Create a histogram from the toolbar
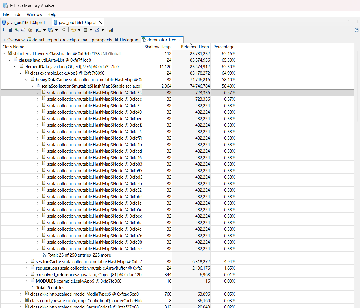The image size is (360, 308). [x=10, y=30]
